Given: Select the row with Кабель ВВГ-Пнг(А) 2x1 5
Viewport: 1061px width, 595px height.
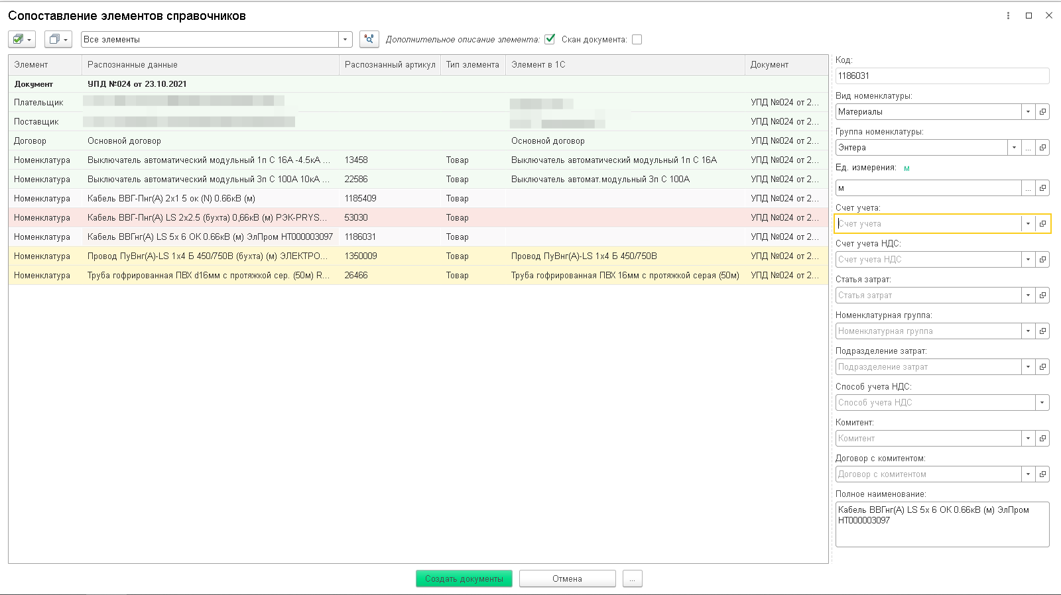Looking at the screenshot, I should (418, 199).
